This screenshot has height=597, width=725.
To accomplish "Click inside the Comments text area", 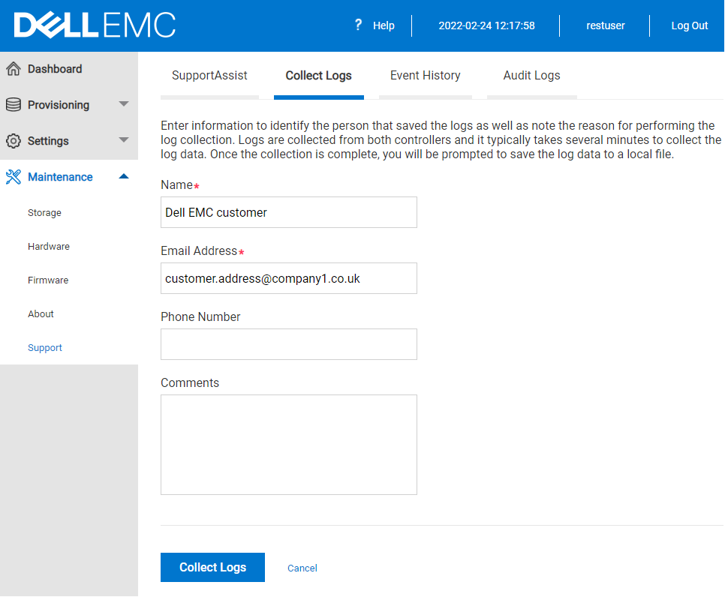I will (288, 444).
